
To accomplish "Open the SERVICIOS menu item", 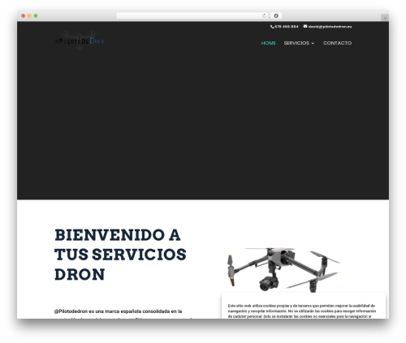I will click(x=296, y=43).
